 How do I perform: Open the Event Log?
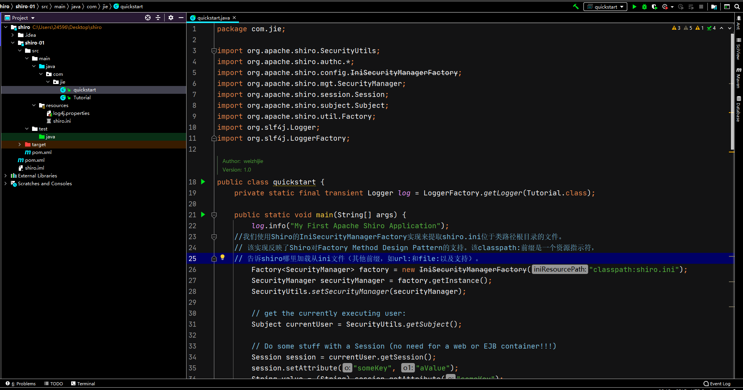(x=717, y=384)
